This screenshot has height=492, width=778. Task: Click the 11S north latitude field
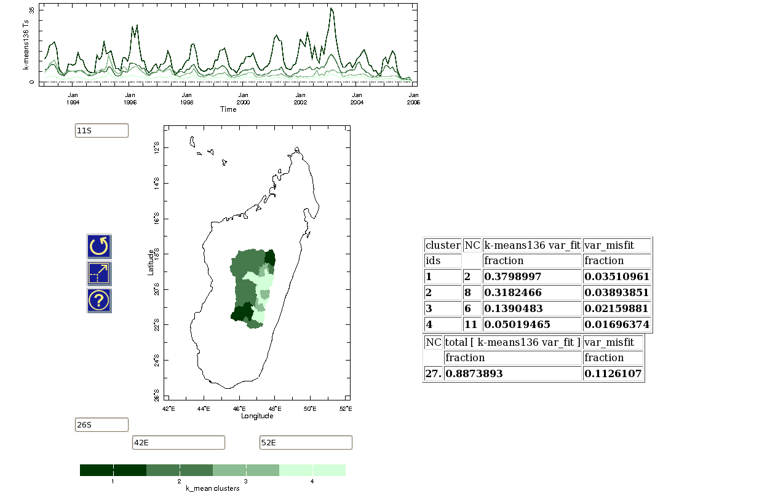[x=101, y=130]
